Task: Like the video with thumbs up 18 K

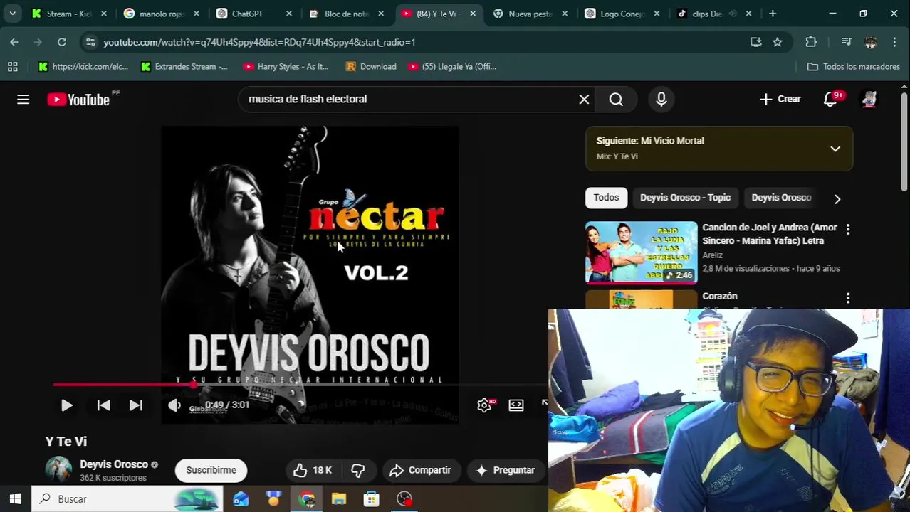Action: point(312,470)
